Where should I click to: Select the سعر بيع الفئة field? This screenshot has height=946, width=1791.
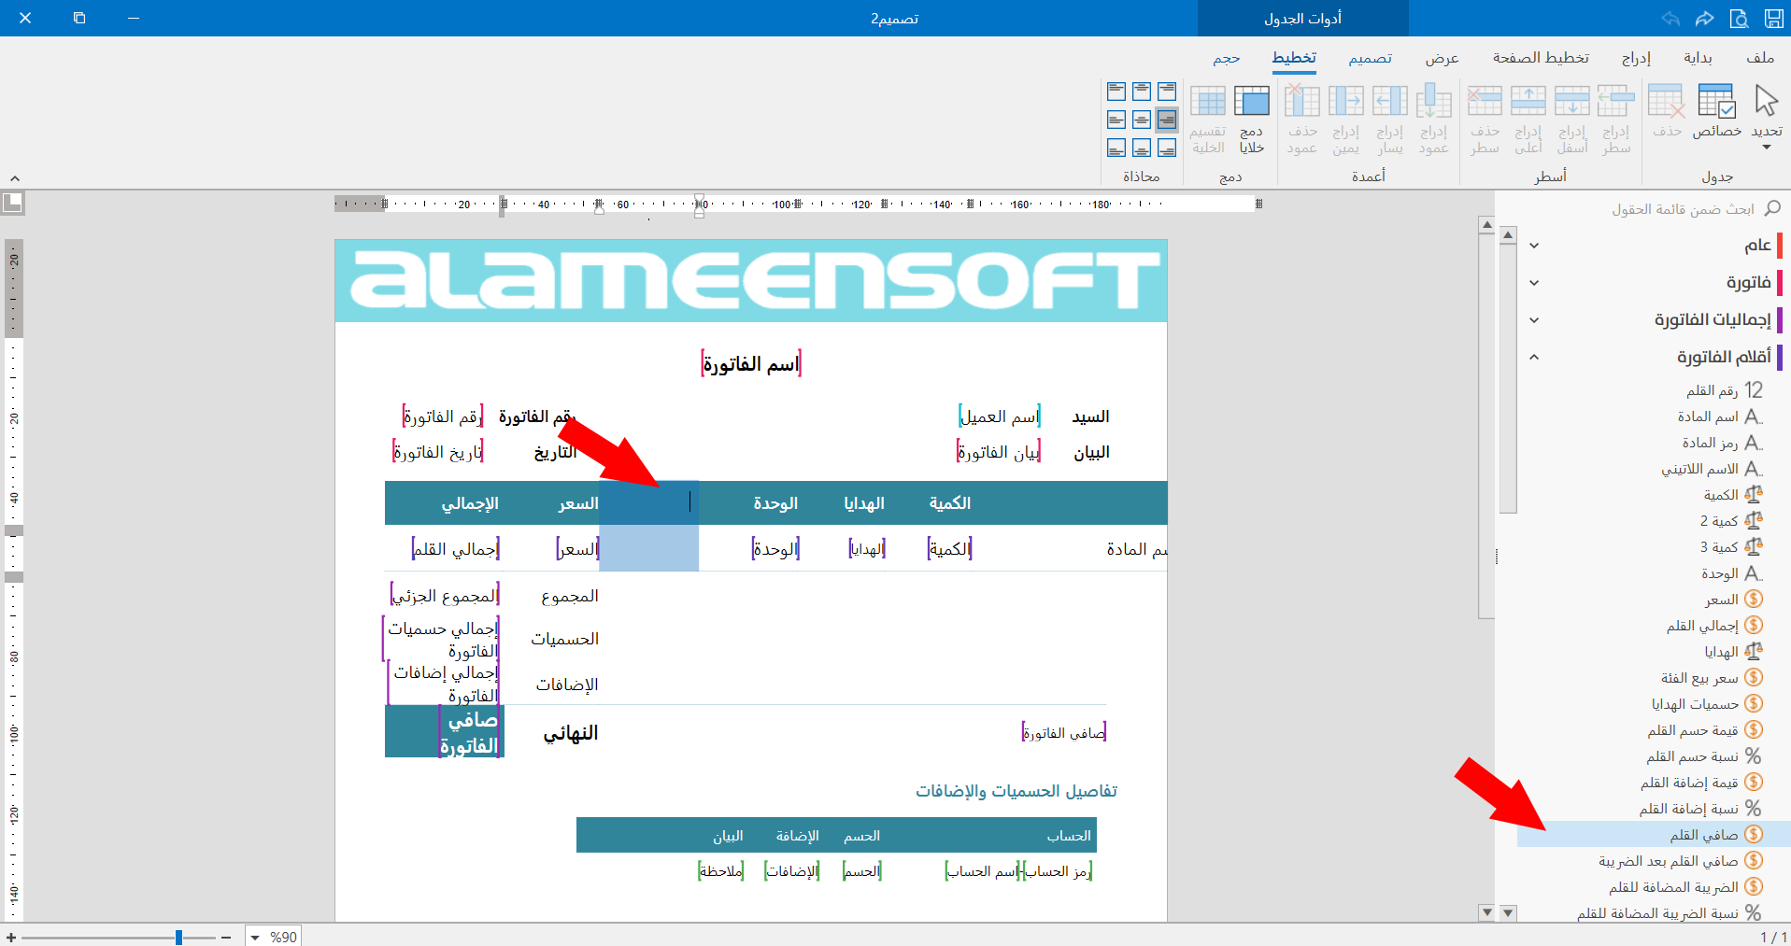(x=1699, y=678)
